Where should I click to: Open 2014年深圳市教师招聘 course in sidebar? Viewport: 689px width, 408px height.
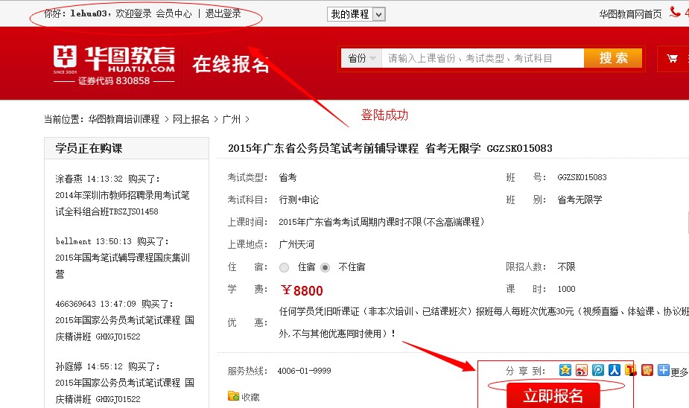tap(122, 203)
